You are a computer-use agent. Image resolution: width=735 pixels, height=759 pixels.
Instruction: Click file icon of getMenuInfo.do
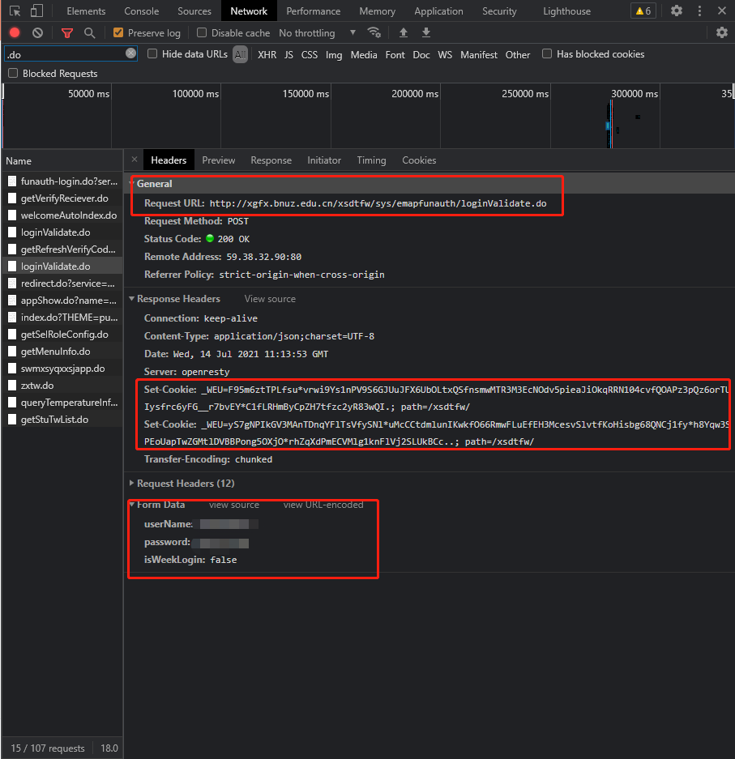click(x=13, y=352)
